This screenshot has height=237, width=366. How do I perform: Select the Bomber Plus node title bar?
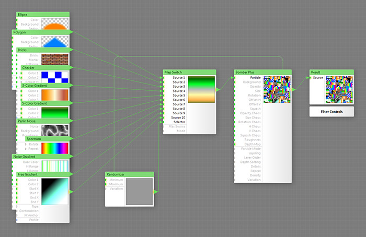click(262, 72)
